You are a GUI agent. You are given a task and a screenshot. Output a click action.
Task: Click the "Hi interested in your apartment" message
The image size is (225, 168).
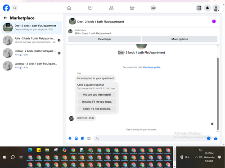pos(95,78)
